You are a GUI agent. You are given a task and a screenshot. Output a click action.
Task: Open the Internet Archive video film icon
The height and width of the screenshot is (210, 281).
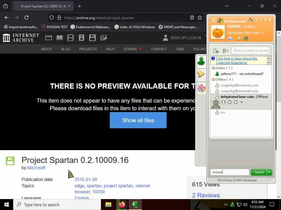(x=71, y=38)
